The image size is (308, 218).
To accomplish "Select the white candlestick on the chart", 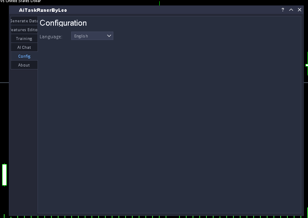I will (x=4, y=175).
